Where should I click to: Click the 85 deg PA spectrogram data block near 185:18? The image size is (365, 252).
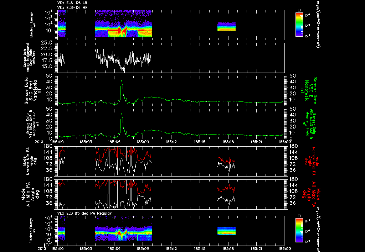coord(226,231)
